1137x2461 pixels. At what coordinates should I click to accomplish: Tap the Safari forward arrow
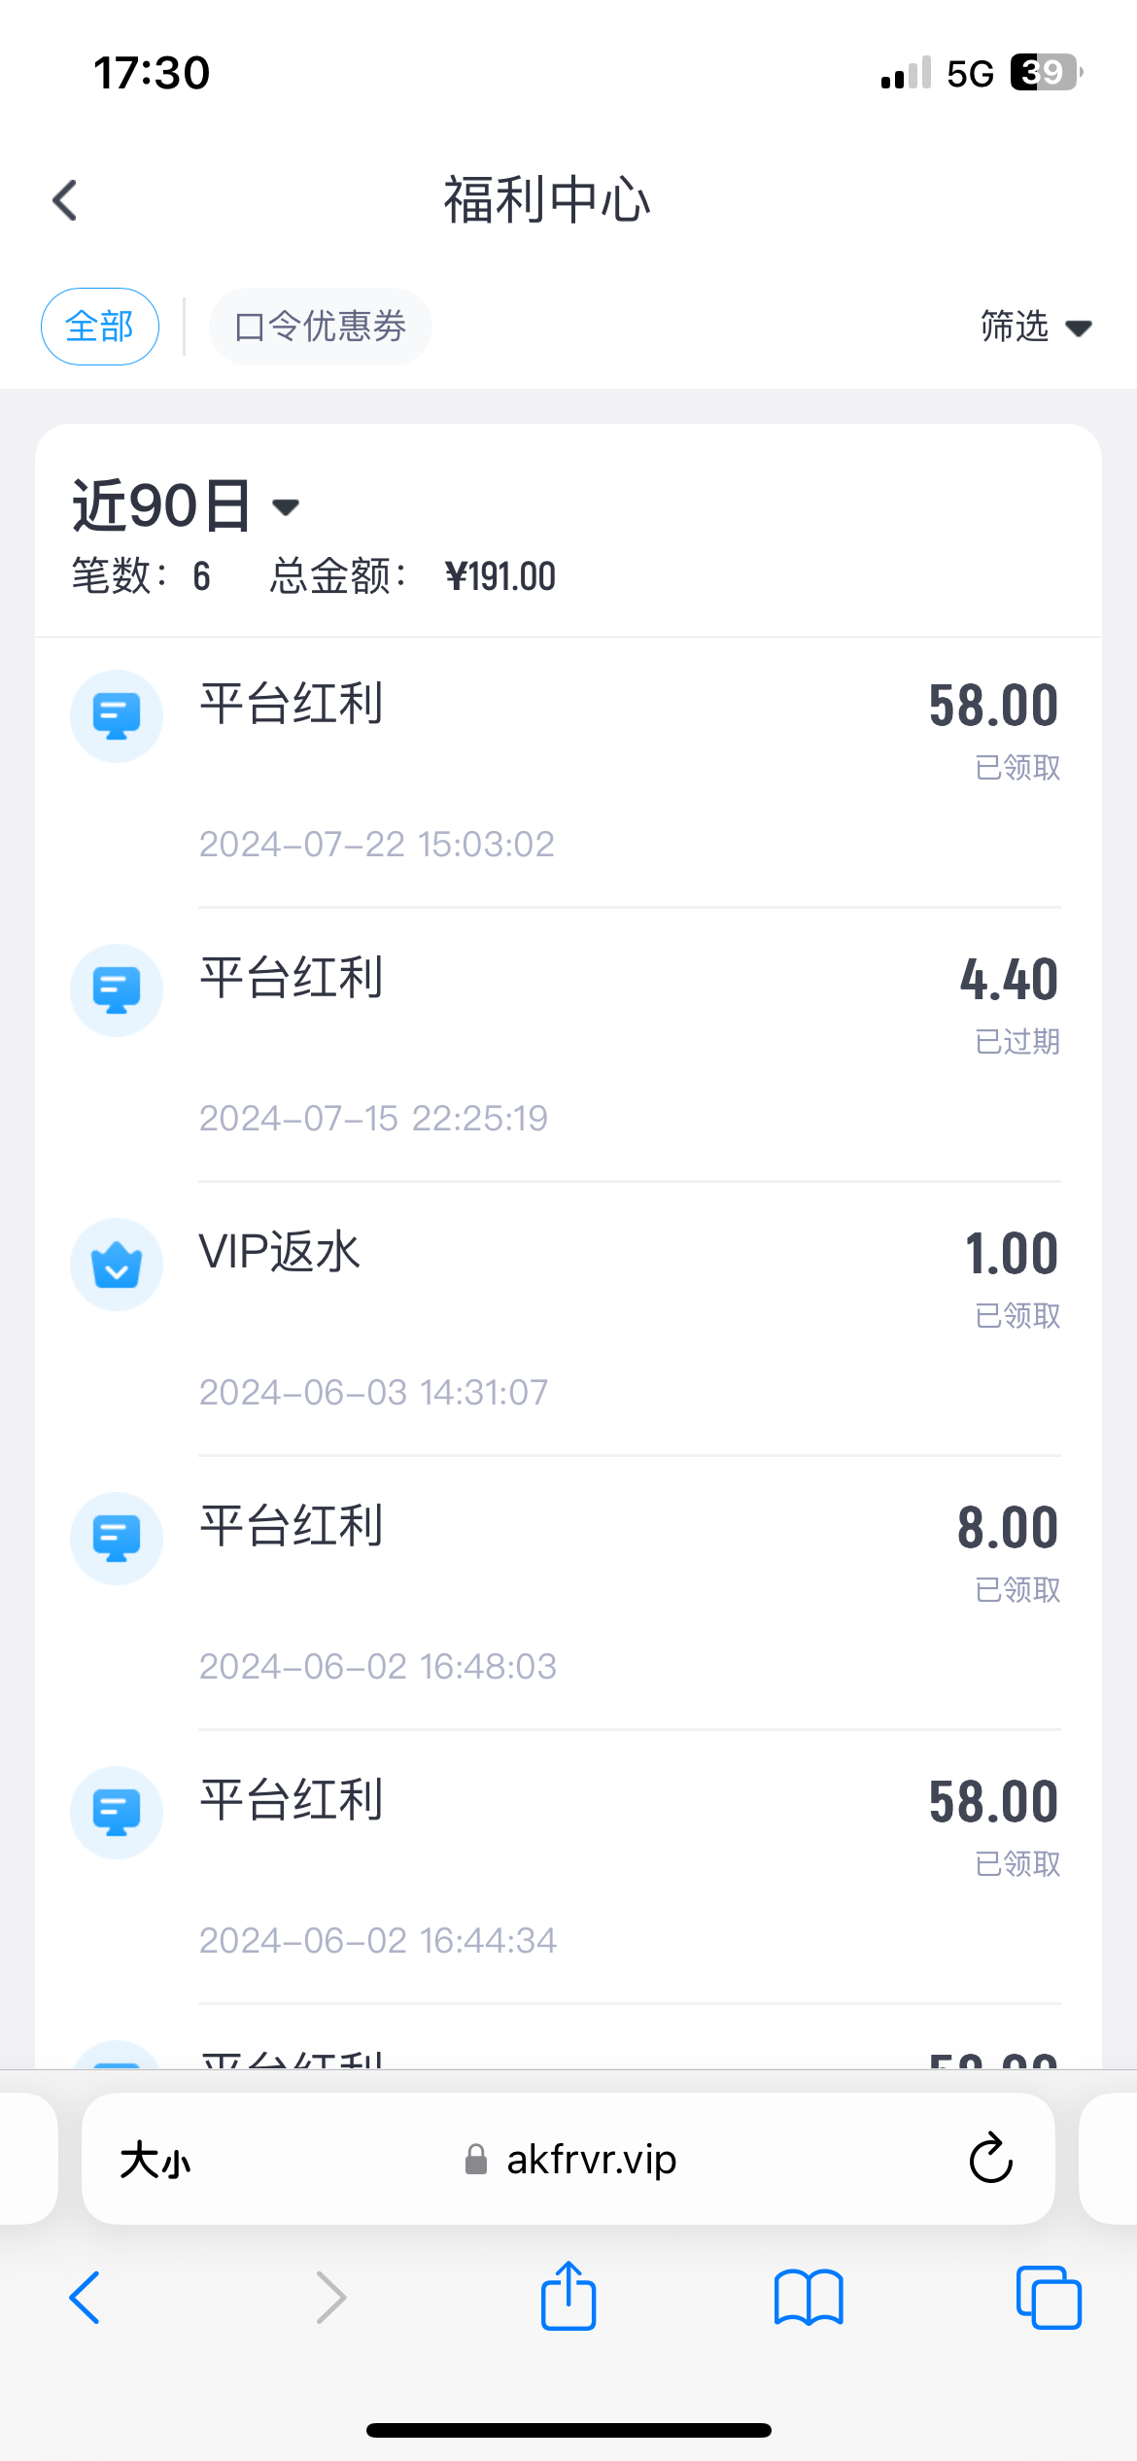pos(331,2298)
